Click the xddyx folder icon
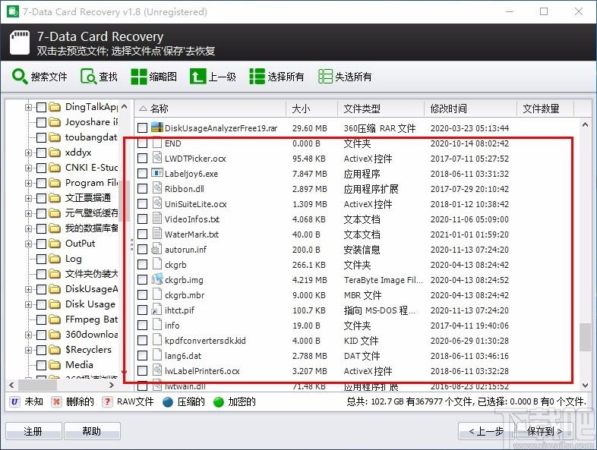This screenshot has width=597, height=450. click(x=55, y=153)
